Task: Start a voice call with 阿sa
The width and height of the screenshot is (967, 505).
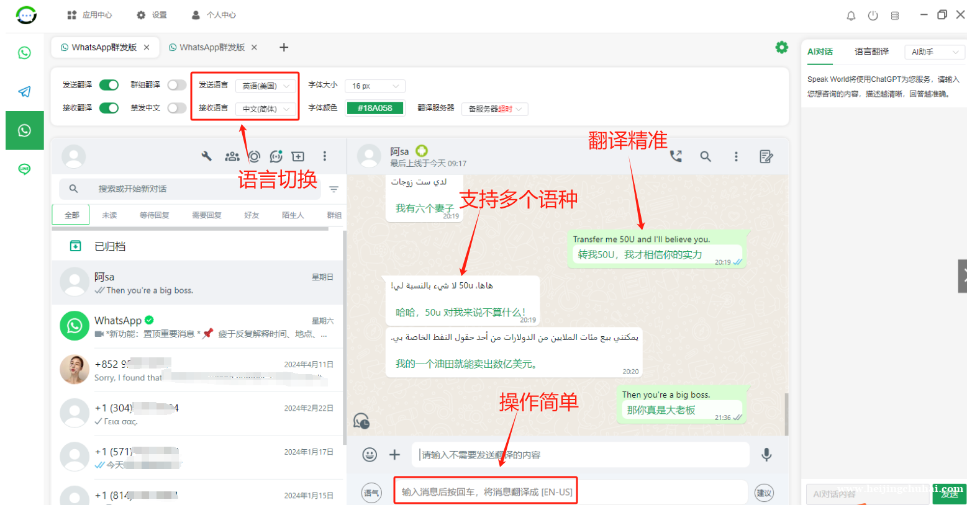Action: [x=676, y=156]
